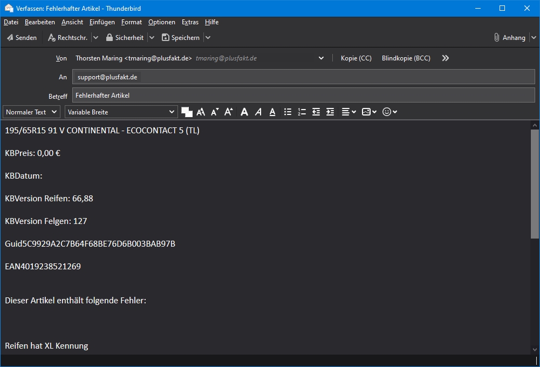
Task: Attach a file using Anhang paperclip
Action: (510, 38)
